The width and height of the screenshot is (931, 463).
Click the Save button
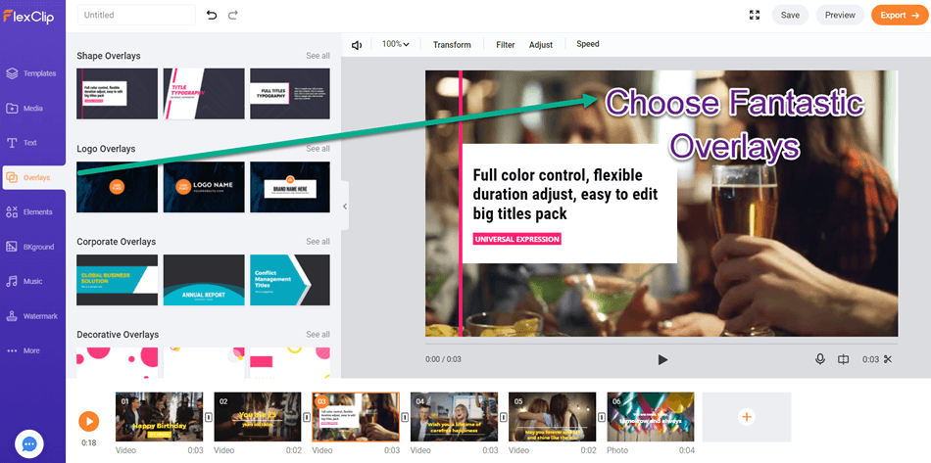[x=790, y=16]
